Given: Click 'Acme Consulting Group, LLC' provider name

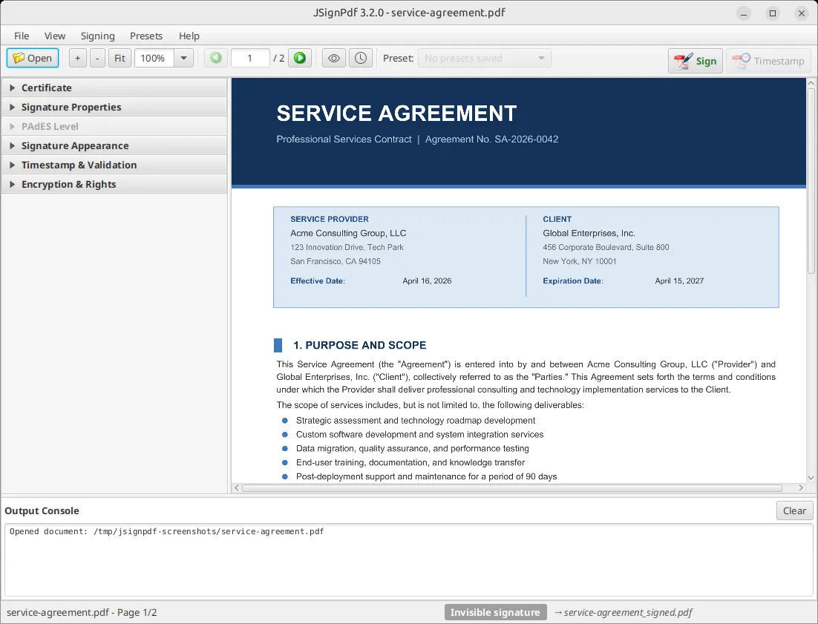Looking at the screenshot, I should click(x=348, y=233).
